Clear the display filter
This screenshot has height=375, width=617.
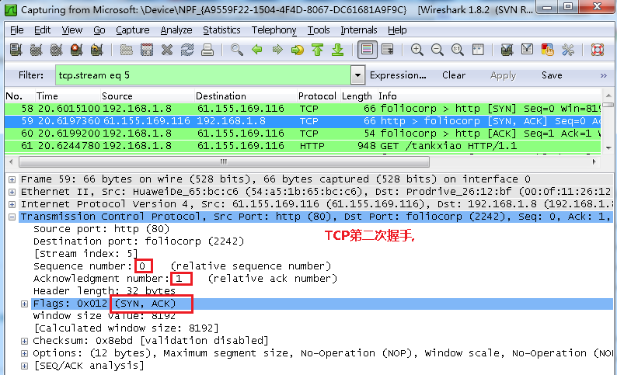pos(454,75)
